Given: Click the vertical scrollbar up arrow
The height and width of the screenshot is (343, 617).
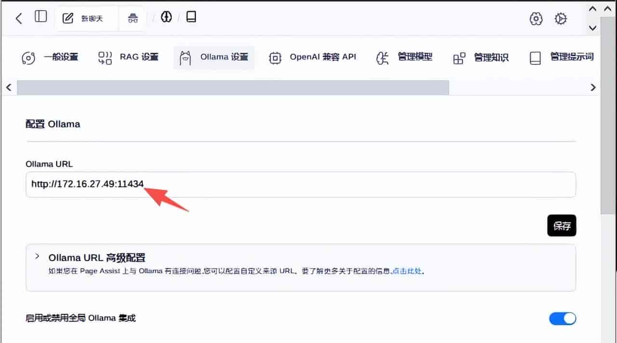Looking at the screenshot, I should 593,9.
